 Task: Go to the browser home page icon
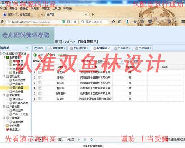click(x=135, y=22)
